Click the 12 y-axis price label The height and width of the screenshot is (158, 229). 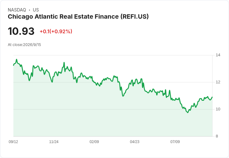(218, 82)
